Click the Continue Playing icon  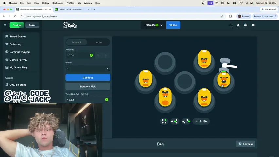[x=7, y=52]
